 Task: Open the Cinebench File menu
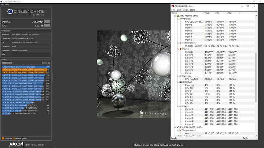[x=3, y=5]
